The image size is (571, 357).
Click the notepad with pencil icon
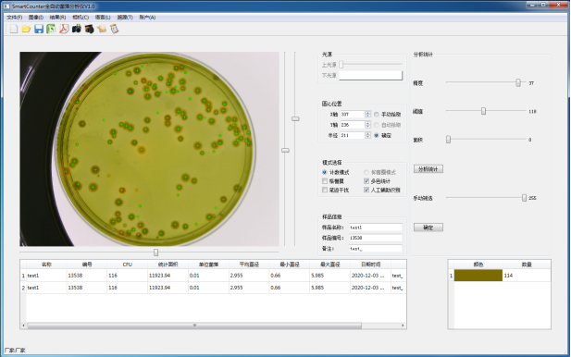(x=102, y=29)
